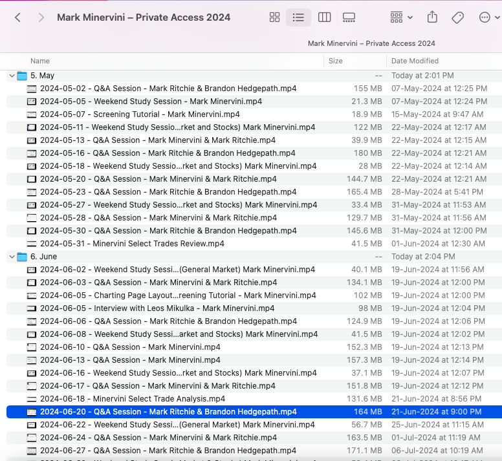
Task: Open the Share menu icon
Action: pyautogui.click(x=432, y=17)
